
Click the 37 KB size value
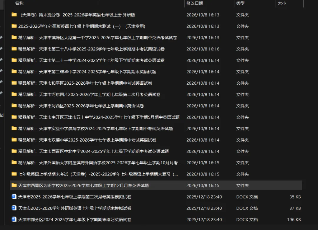pyautogui.click(x=295, y=208)
